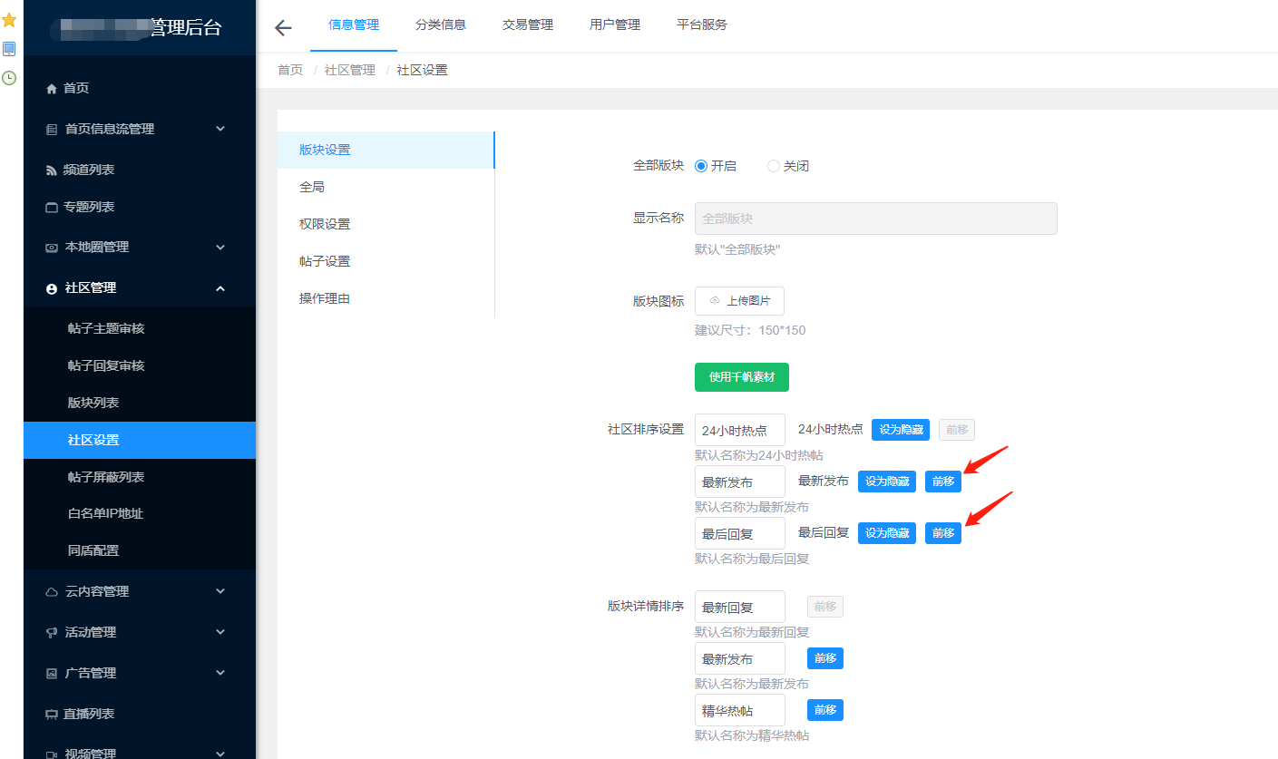Open the 用户管理 top tab
This screenshot has width=1278, height=759.
(615, 25)
